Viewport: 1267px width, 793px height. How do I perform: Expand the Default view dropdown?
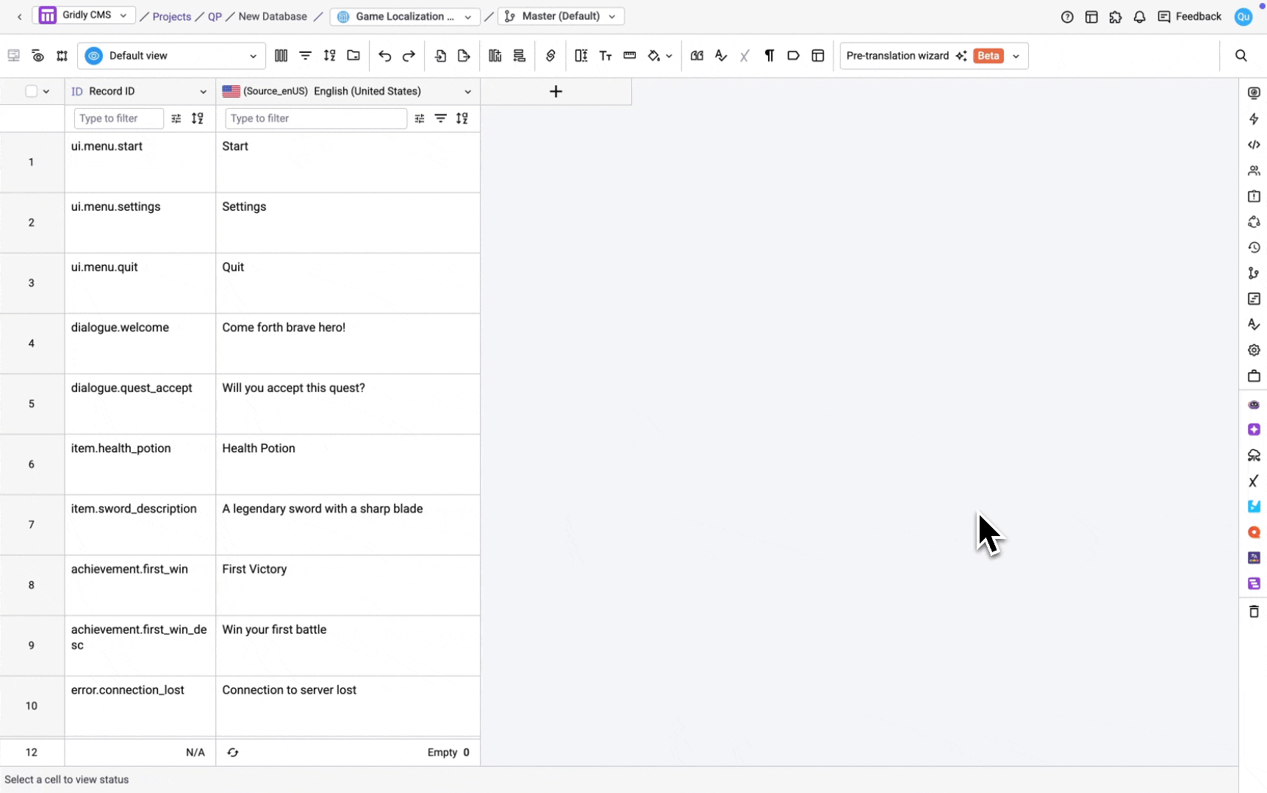click(x=171, y=56)
